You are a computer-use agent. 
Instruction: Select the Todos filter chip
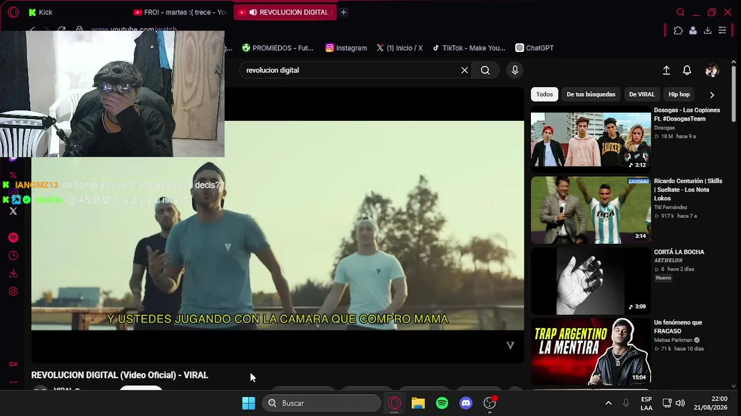point(544,94)
